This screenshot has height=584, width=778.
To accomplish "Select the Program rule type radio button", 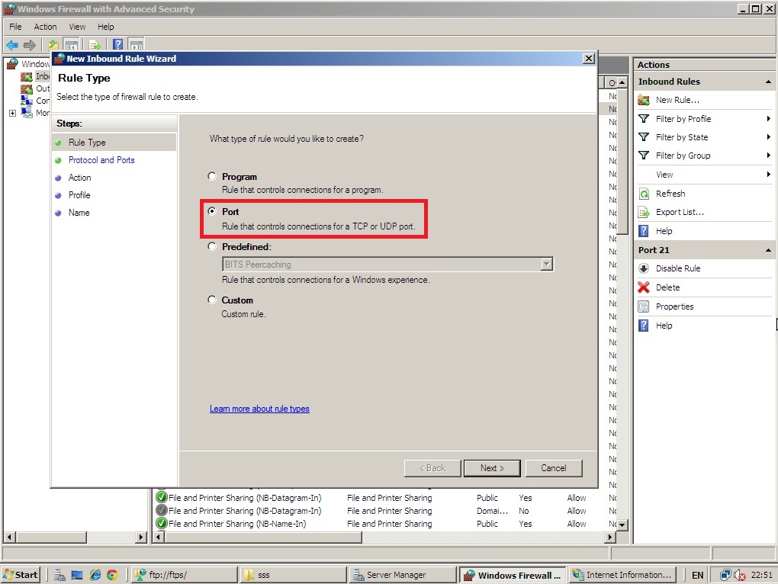I will 212,176.
